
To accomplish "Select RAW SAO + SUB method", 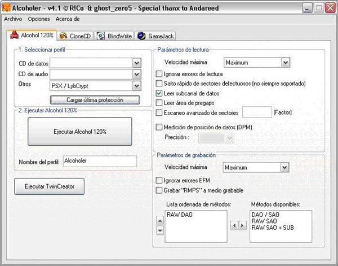I will click(273, 228).
